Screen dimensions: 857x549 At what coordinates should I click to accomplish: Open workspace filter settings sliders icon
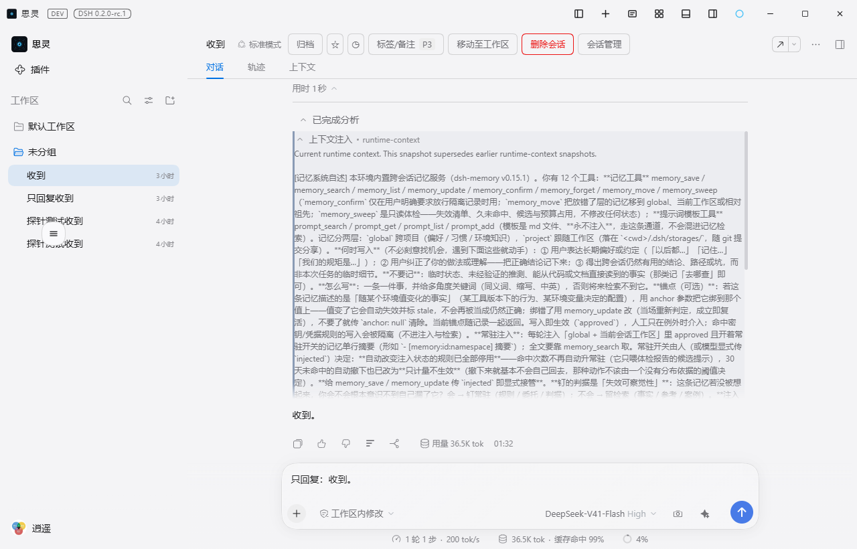(149, 100)
